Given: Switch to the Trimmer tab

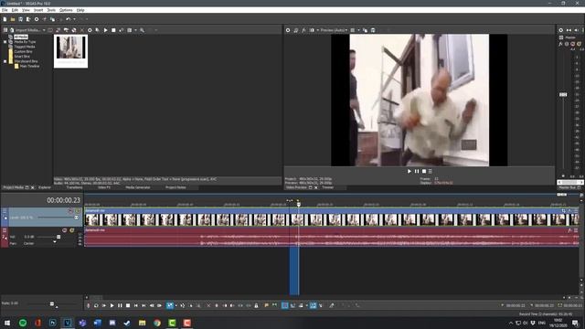Looking at the screenshot, I should (x=327, y=187).
